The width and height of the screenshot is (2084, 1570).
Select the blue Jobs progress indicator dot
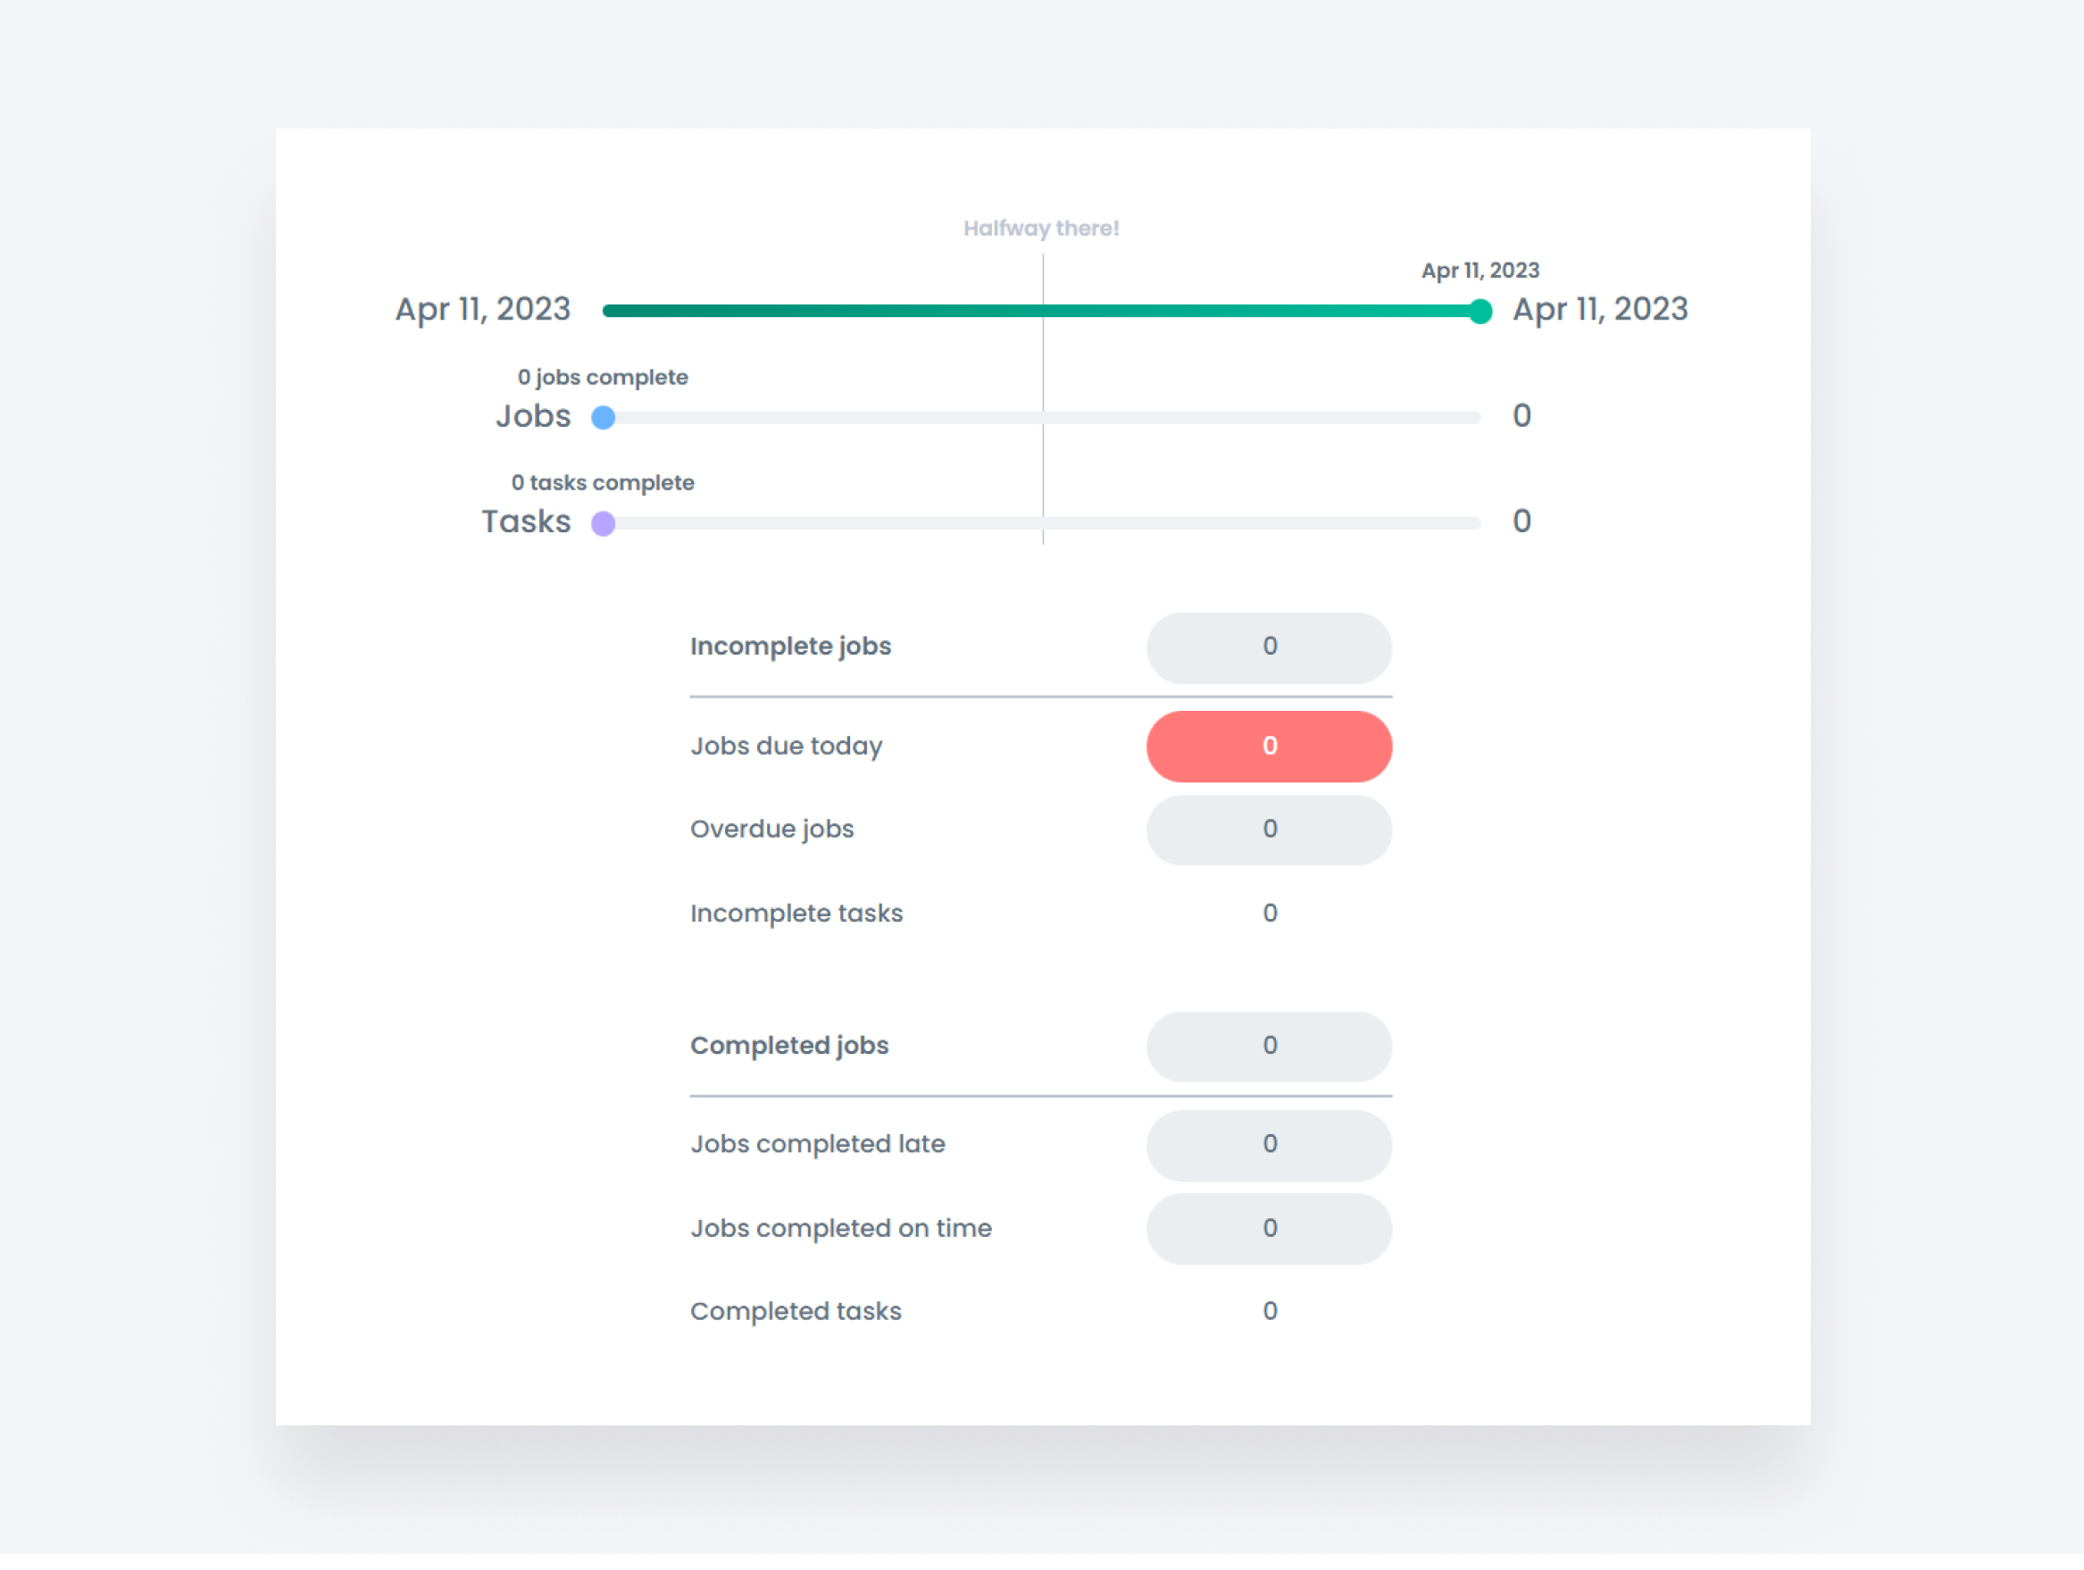click(603, 417)
